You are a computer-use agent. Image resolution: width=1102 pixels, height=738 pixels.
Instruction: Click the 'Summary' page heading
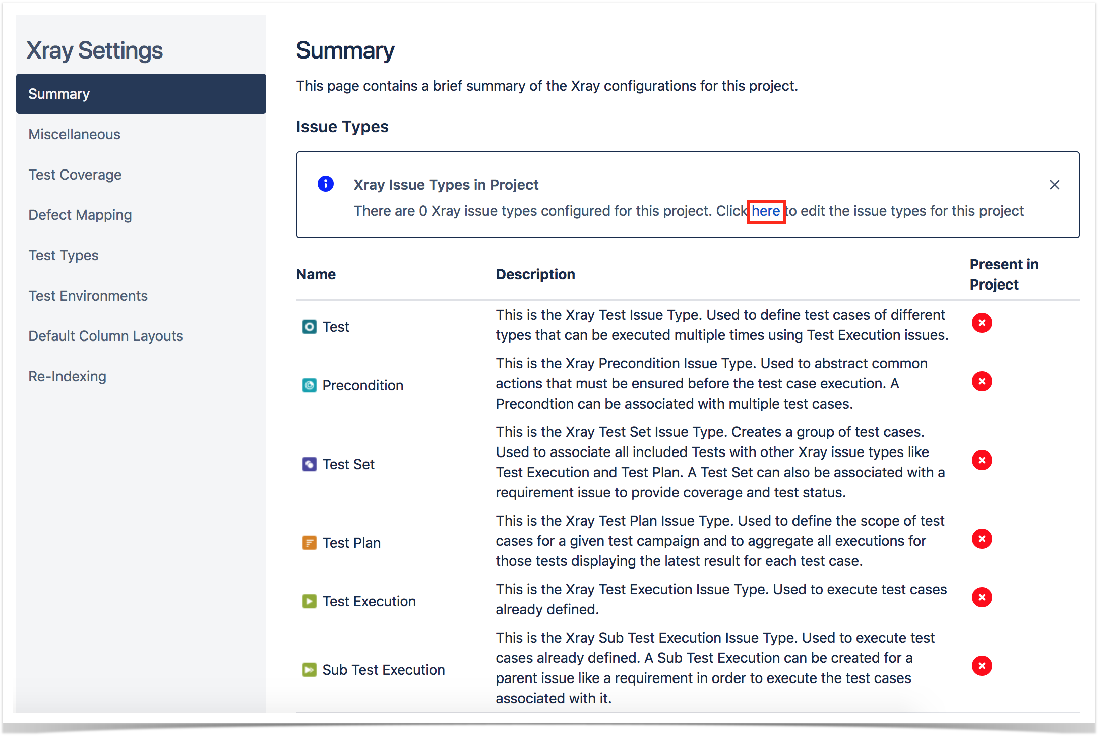(345, 50)
